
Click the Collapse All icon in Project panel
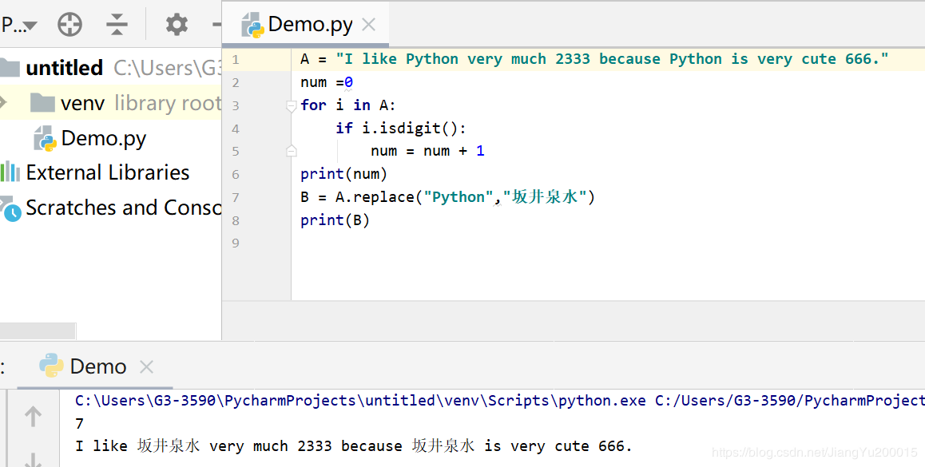(117, 24)
